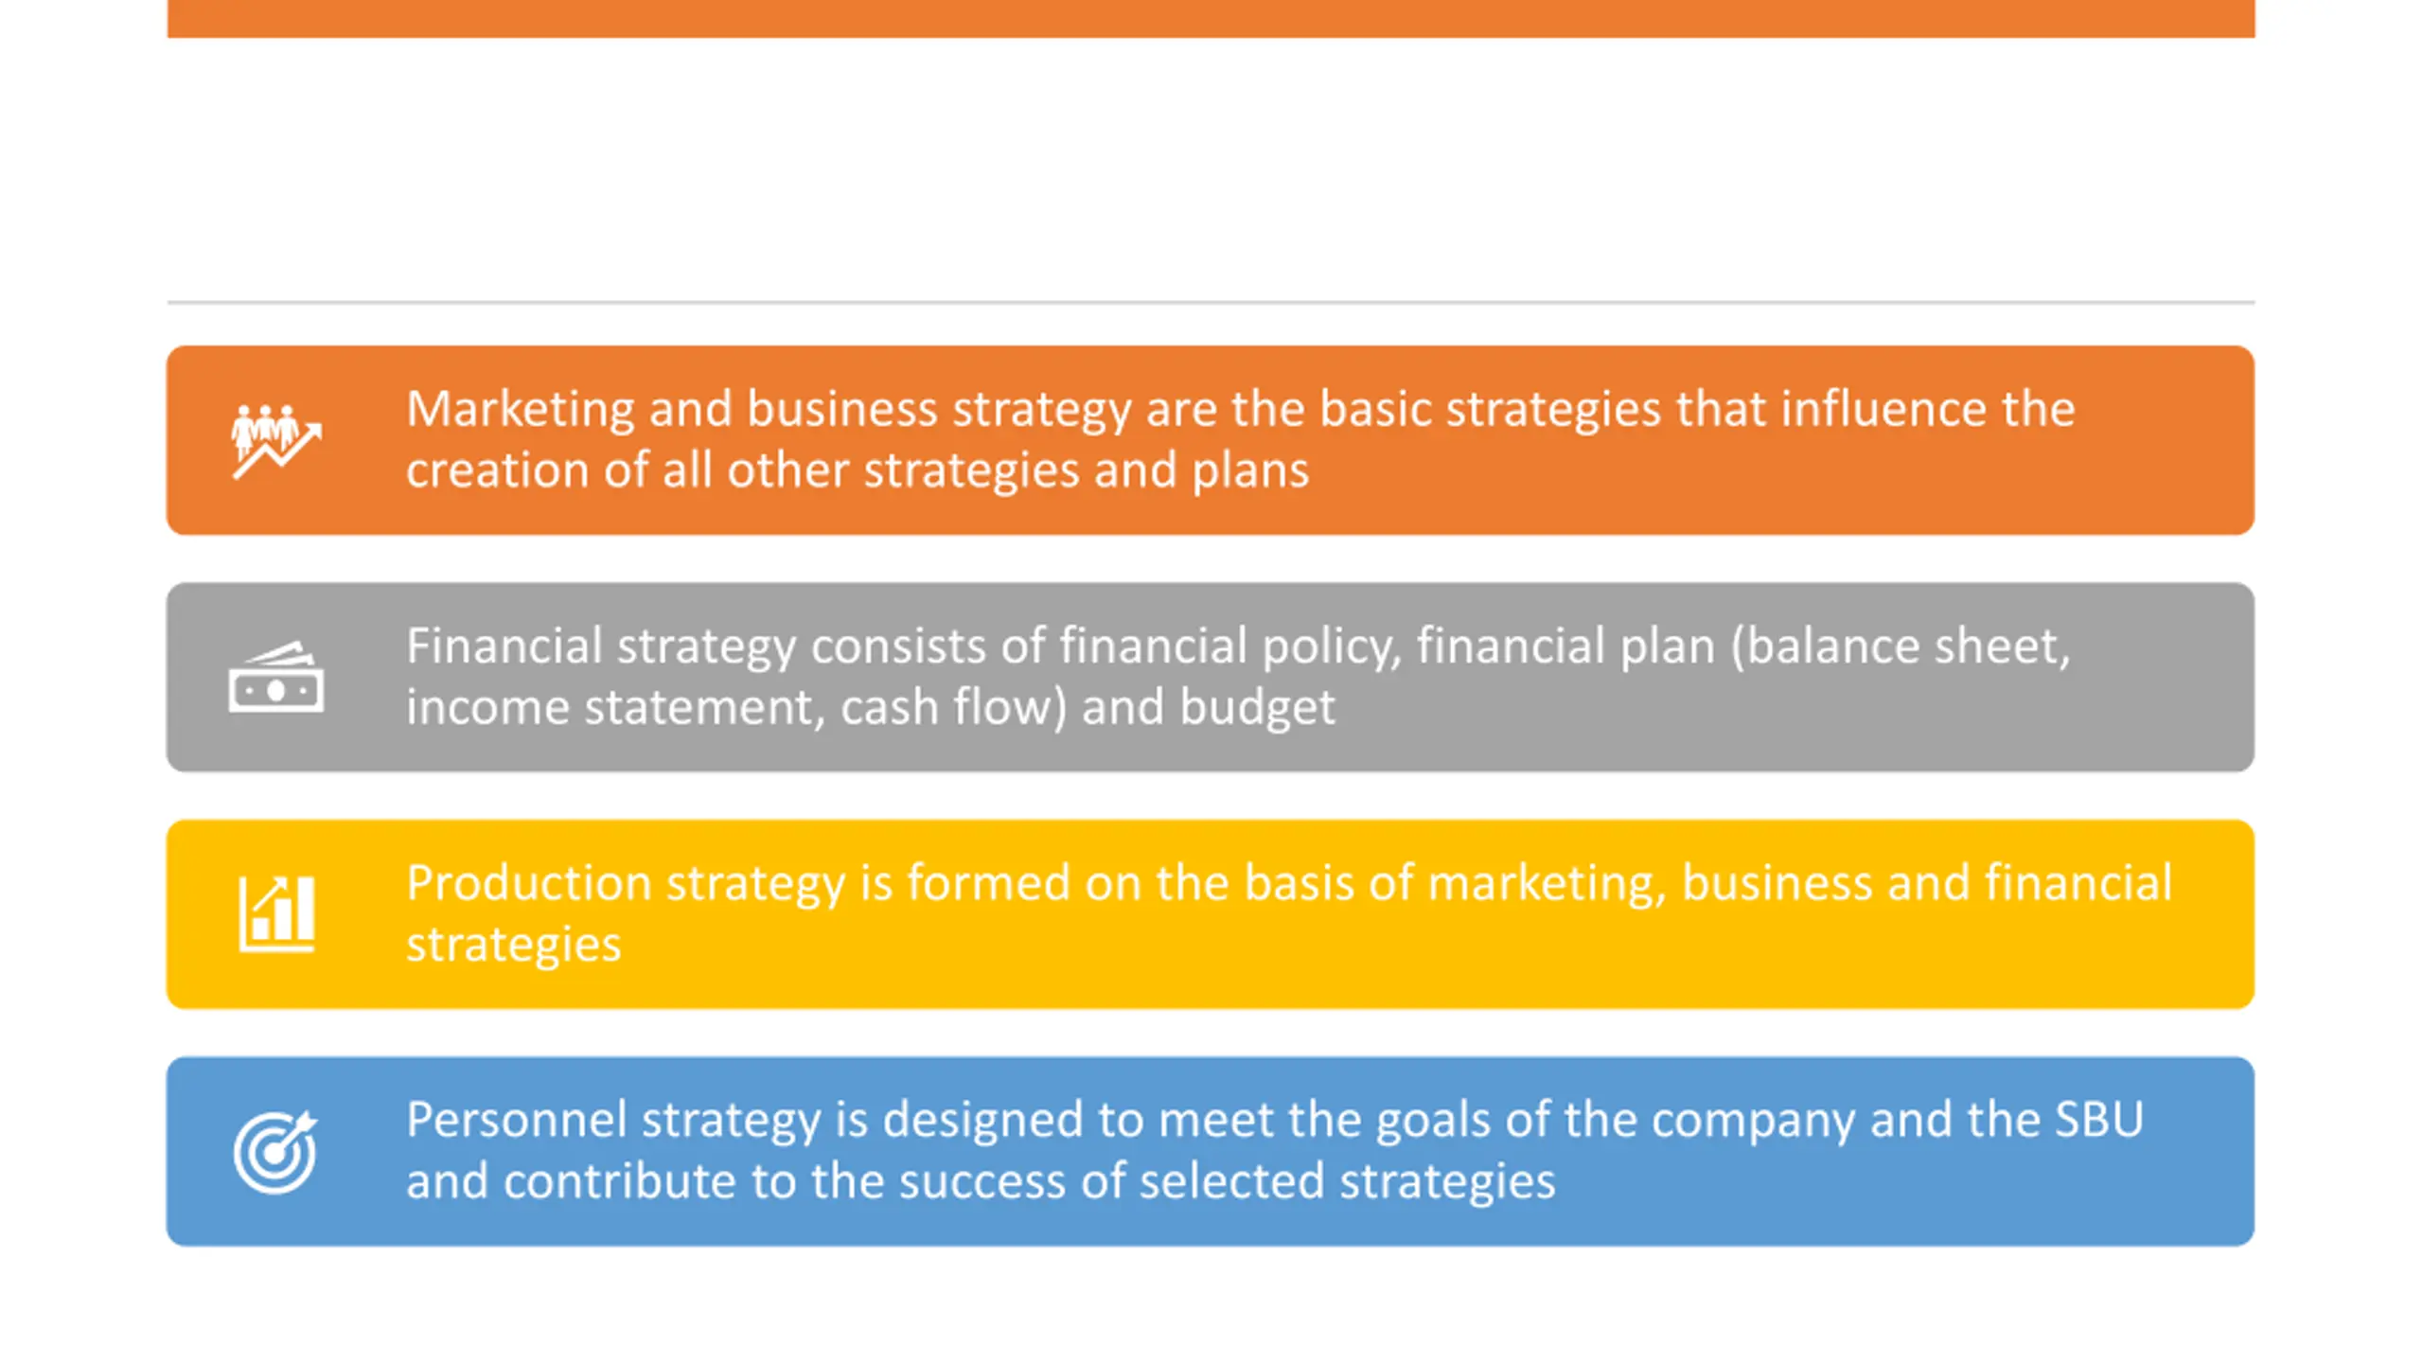This screenshot has height=1363, width=2423.
Task: Click the phrase "selected strategies" in blue box
Action: 1347,1181
